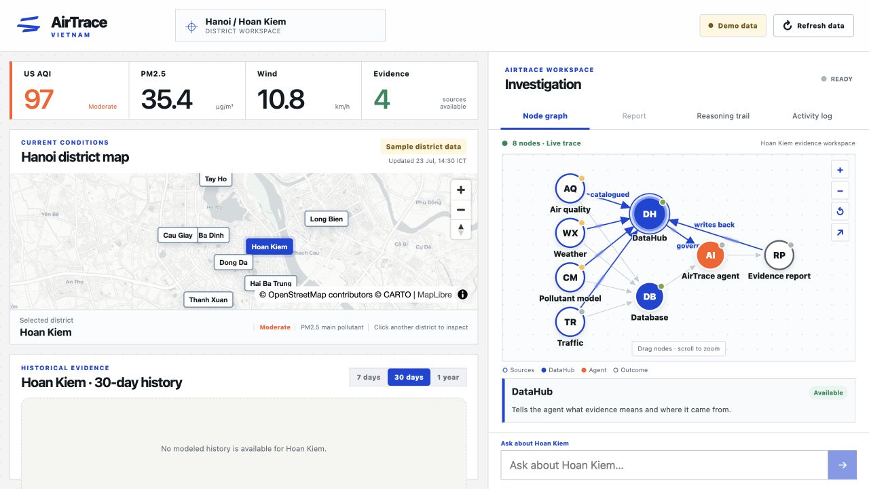Select Dong Da district on map

234,262
